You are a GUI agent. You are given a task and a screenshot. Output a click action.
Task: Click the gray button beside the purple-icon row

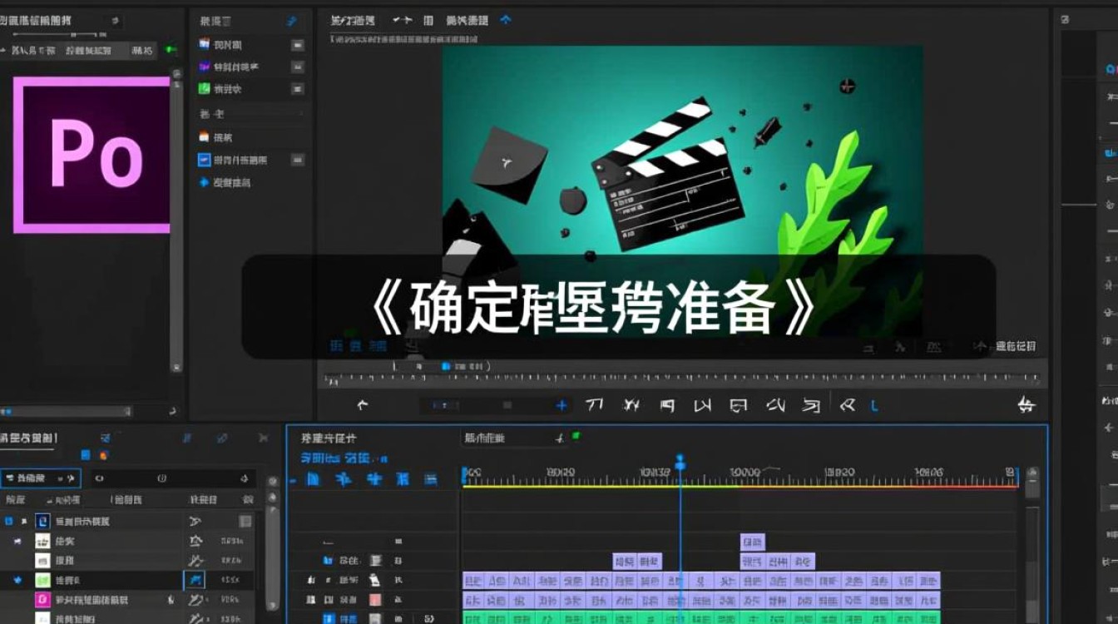point(297,67)
